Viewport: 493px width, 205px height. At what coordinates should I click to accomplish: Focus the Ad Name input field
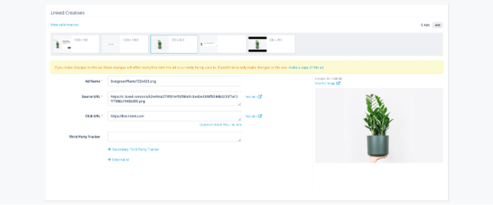click(x=174, y=81)
